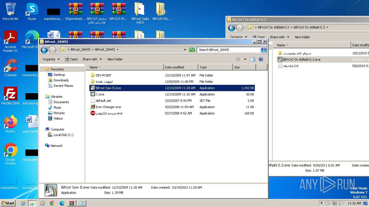Viewport: 369px width, 207px height.
Task: Sort files by Type column header
Action: (215, 67)
